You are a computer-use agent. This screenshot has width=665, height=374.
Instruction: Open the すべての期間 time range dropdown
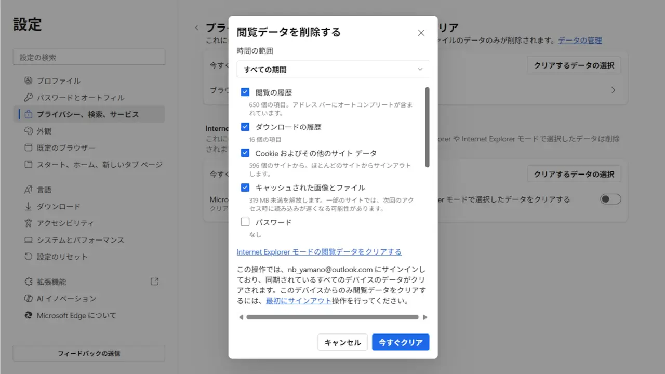333,70
